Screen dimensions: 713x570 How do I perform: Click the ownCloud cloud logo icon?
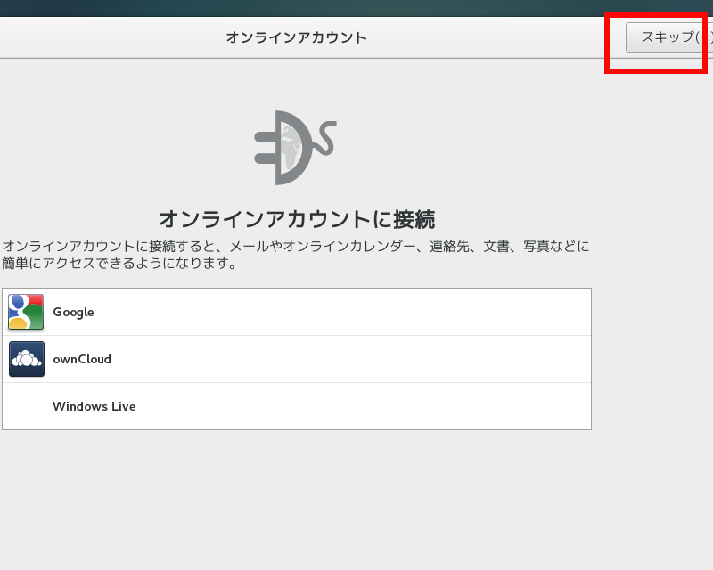(26, 359)
